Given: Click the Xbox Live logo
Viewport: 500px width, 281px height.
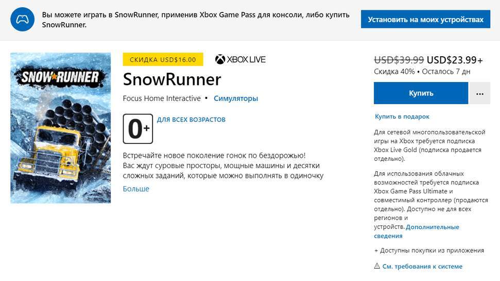Looking at the screenshot, I should click(240, 59).
